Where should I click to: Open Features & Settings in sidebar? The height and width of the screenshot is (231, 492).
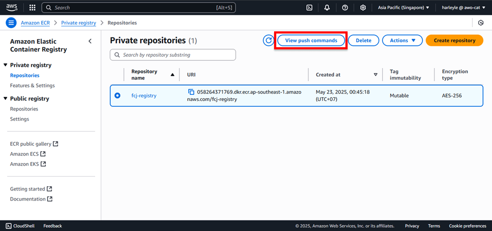[x=32, y=85]
